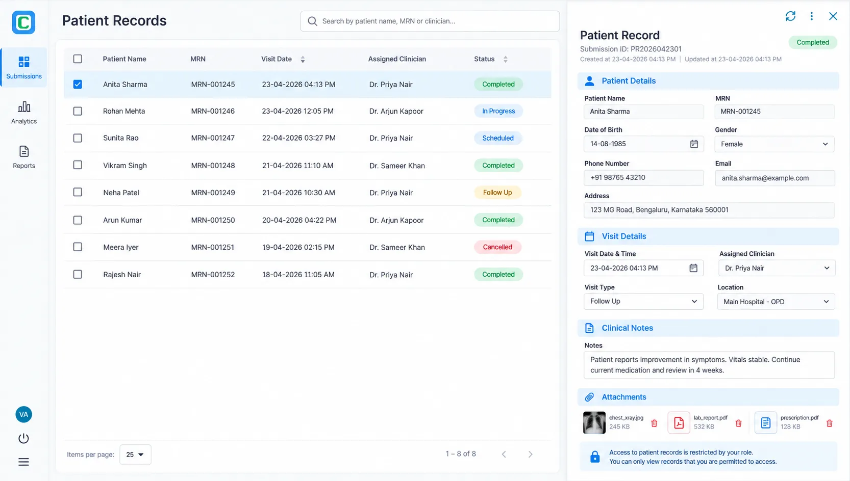Open the Visit Type dropdown
The height and width of the screenshot is (481, 850).
643,301
